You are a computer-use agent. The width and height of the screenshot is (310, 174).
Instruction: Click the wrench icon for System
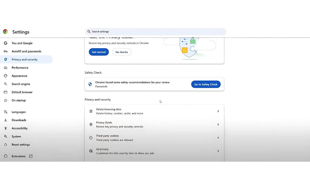[5, 136]
